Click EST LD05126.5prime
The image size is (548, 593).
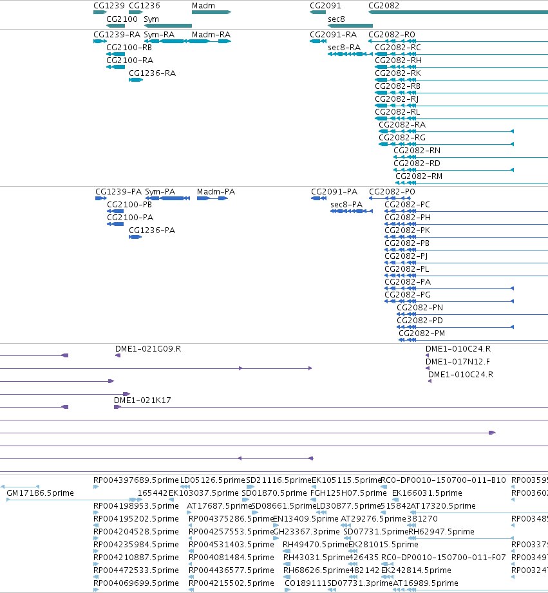coord(213,480)
